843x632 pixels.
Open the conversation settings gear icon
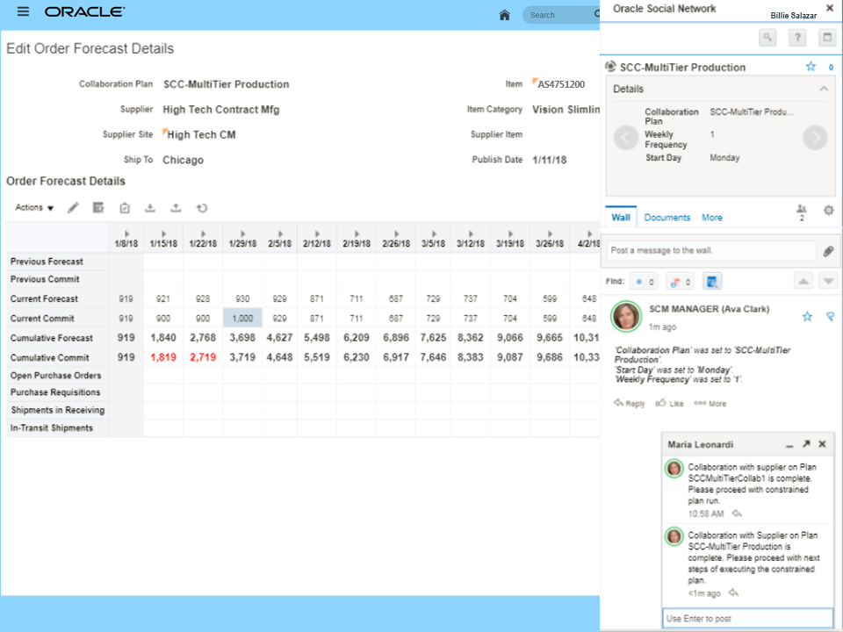click(x=828, y=210)
